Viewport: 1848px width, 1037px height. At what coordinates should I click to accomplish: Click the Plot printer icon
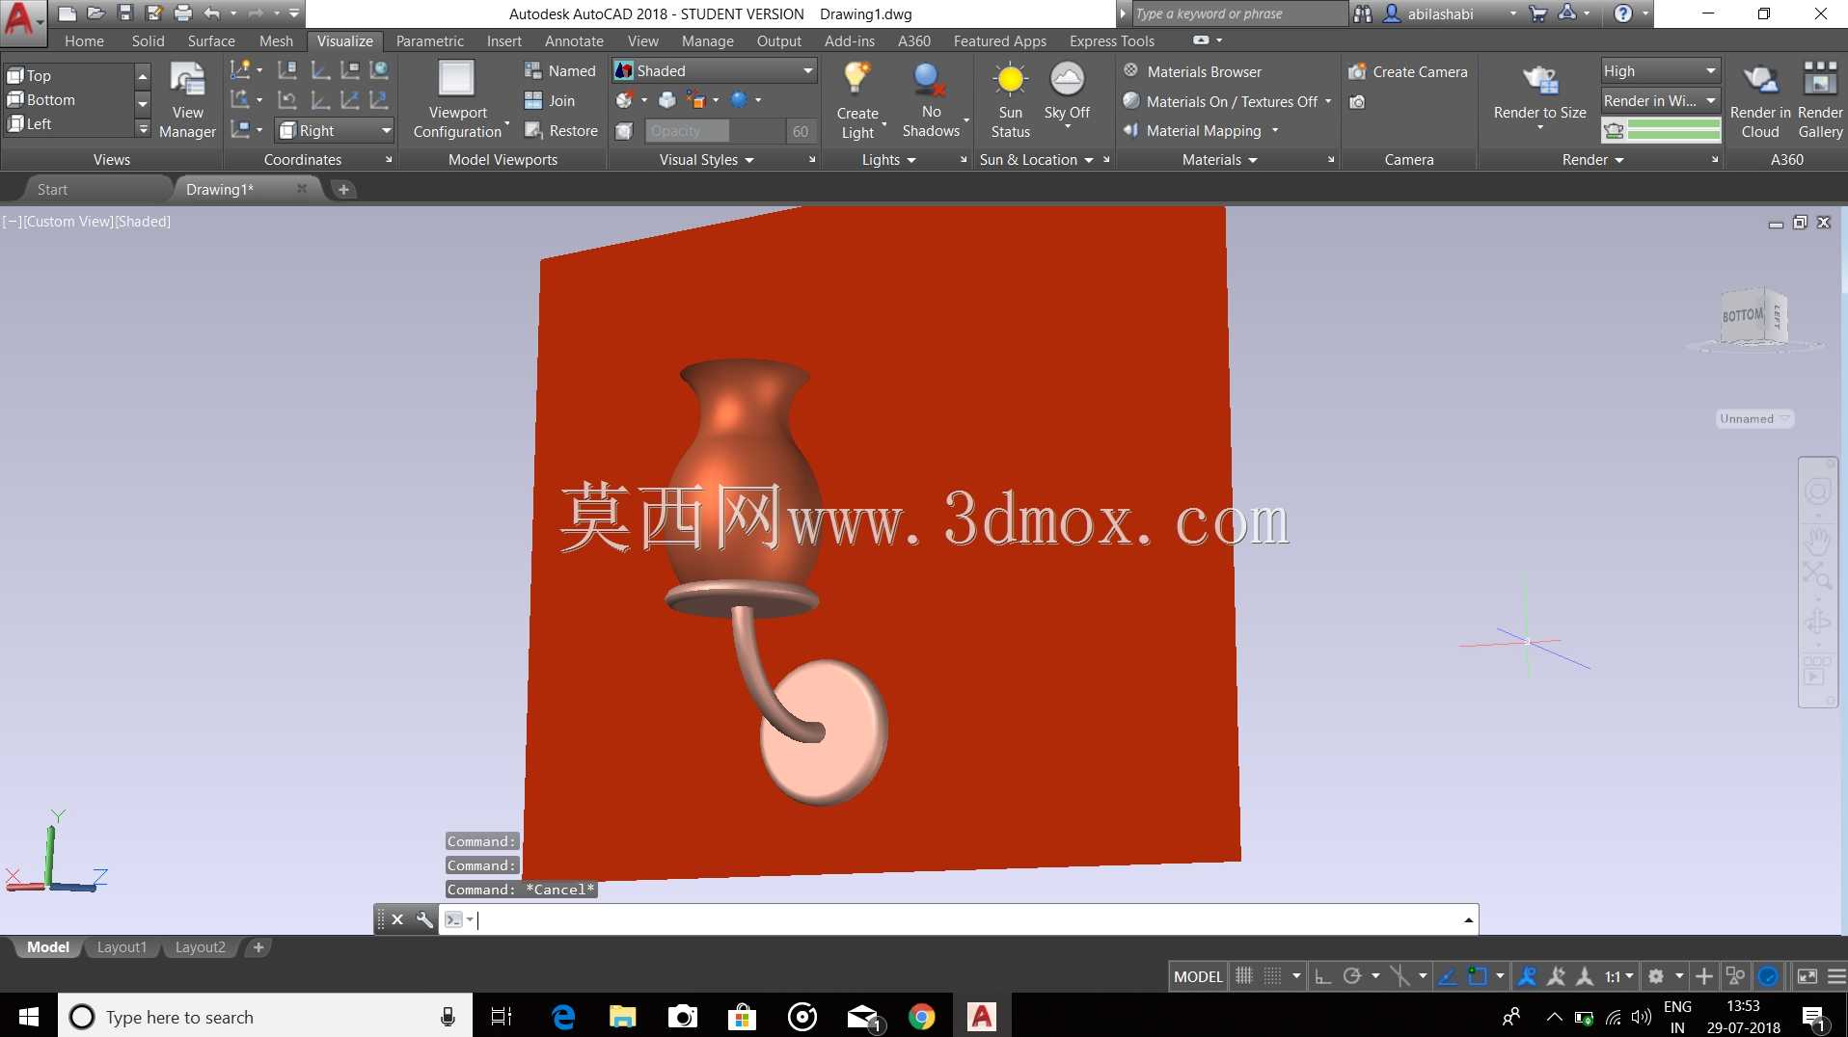pos(183,13)
